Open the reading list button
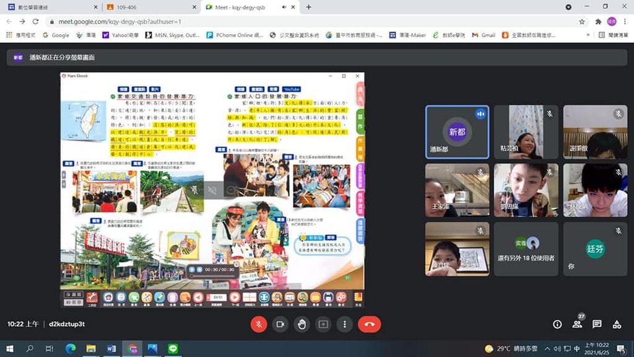This screenshot has width=634, height=357. coord(613,35)
